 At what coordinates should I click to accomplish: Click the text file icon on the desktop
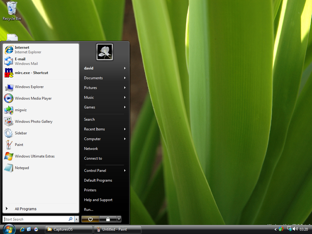pyautogui.click(x=12, y=37)
